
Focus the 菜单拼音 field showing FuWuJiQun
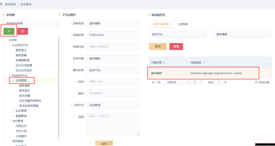click(x=113, y=35)
